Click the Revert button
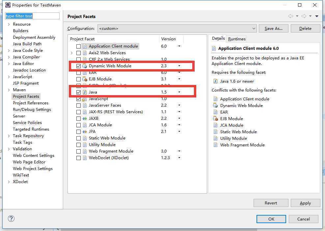The image size is (325, 231). click(x=271, y=203)
